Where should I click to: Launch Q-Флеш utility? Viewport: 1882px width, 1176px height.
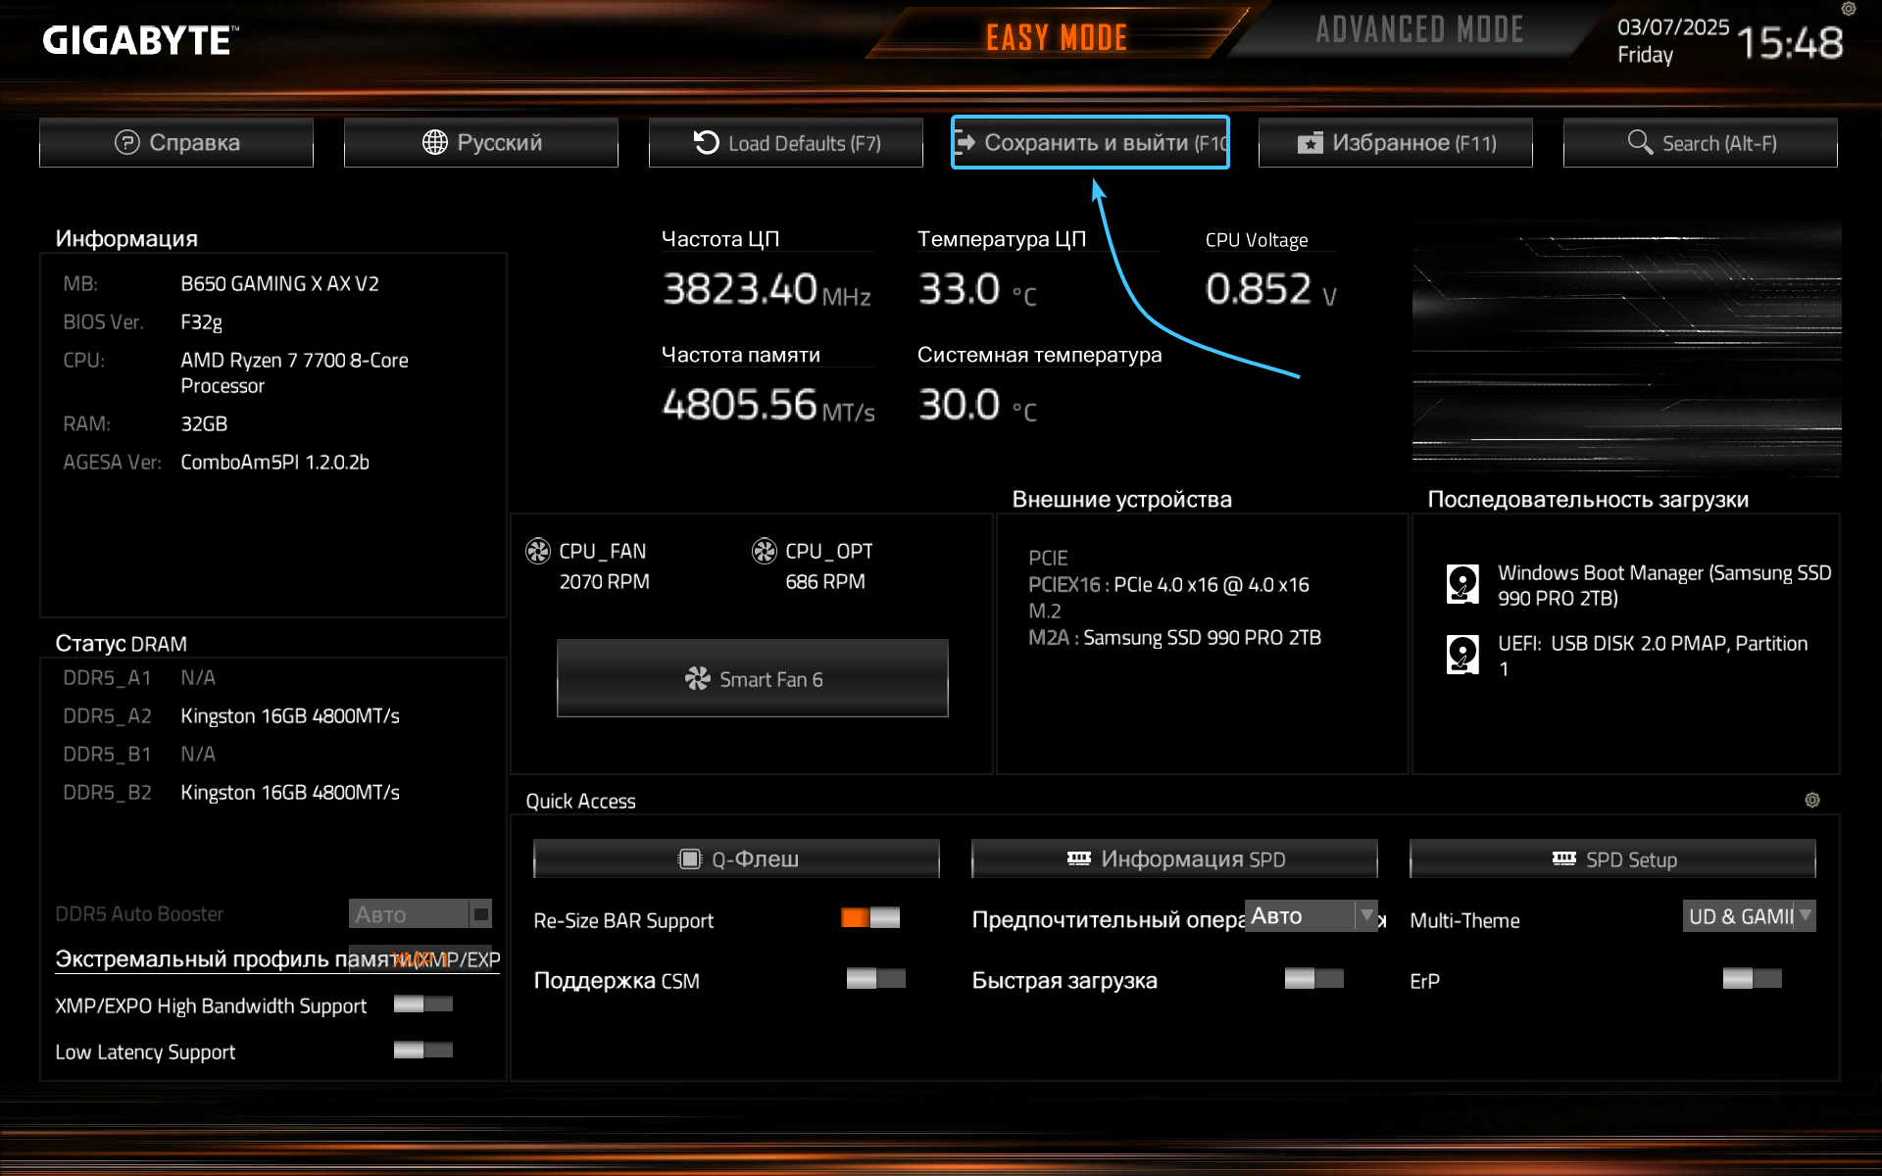(x=737, y=859)
